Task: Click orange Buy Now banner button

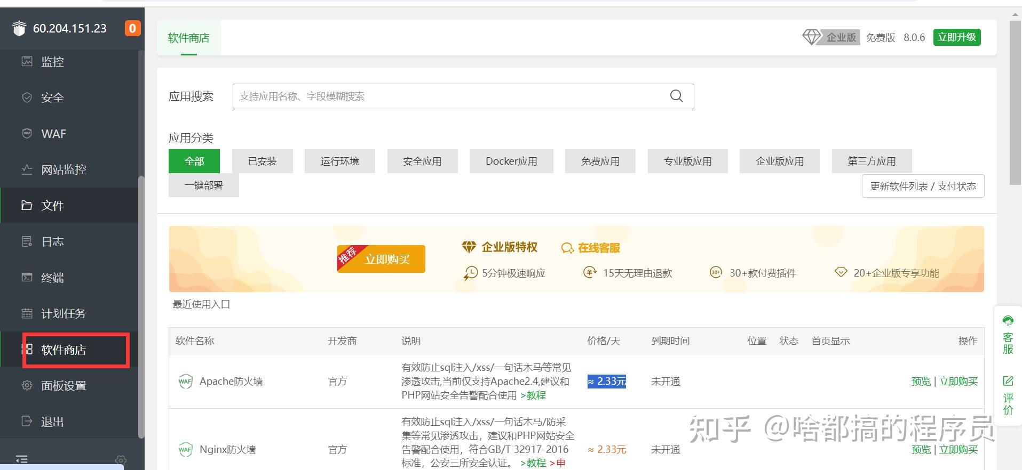Action: pyautogui.click(x=381, y=259)
